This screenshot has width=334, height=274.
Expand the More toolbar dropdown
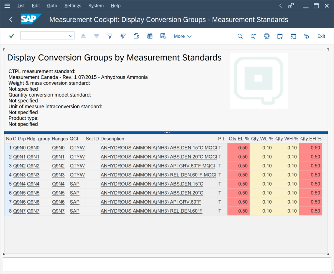tap(183, 36)
